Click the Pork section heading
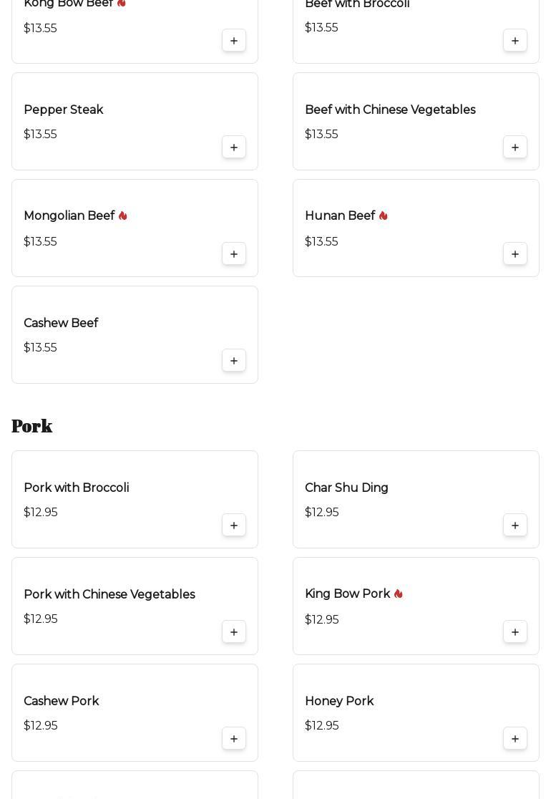Screen dimensions: 551x799 coord(32,426)
